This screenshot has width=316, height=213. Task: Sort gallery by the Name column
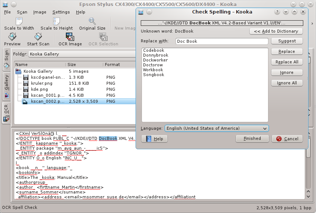(x=40, y=64)
